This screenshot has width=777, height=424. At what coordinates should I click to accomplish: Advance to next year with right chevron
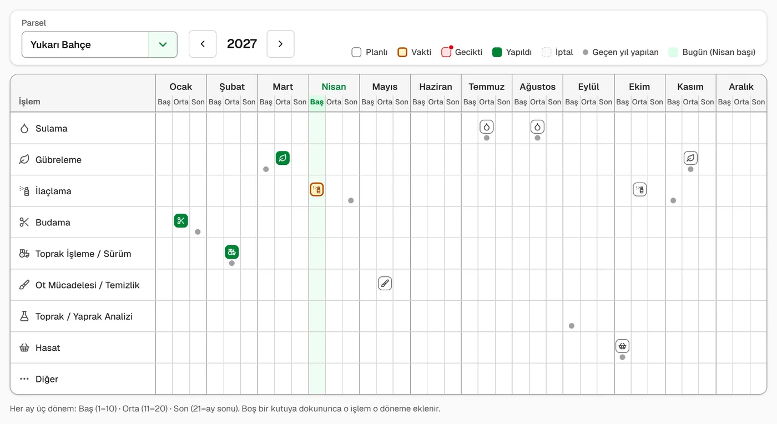point(281,44)
